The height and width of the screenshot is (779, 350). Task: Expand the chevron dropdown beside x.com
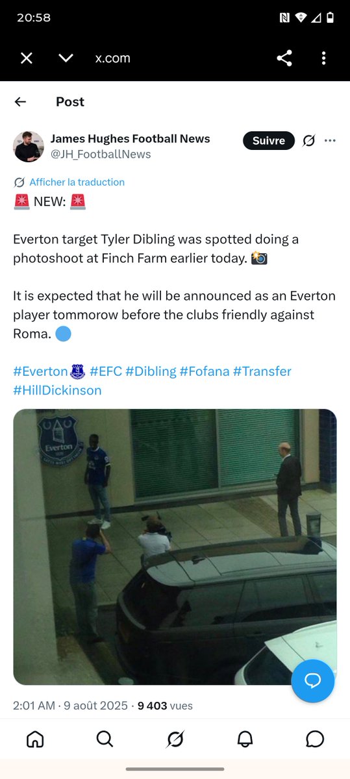click(x=66, y=58)
